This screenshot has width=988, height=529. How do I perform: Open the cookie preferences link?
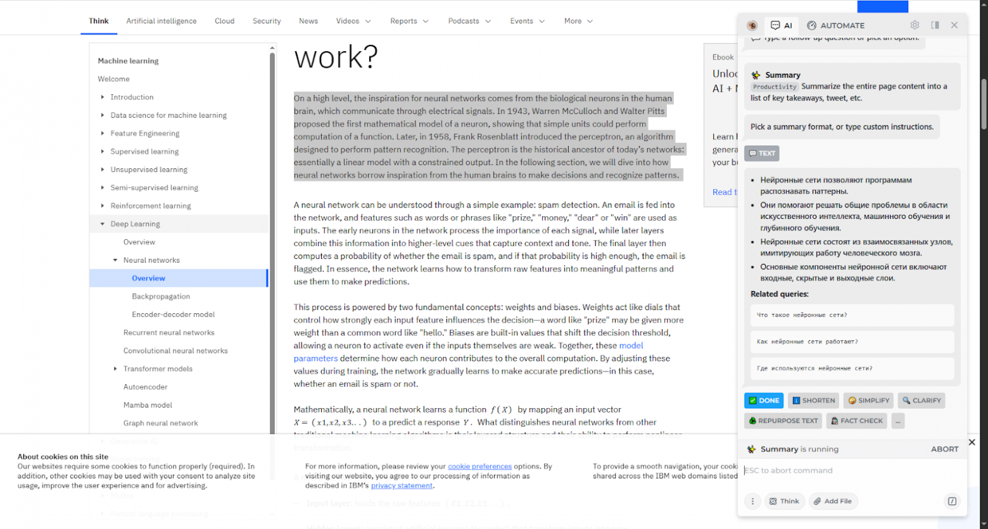coord(479,466)
